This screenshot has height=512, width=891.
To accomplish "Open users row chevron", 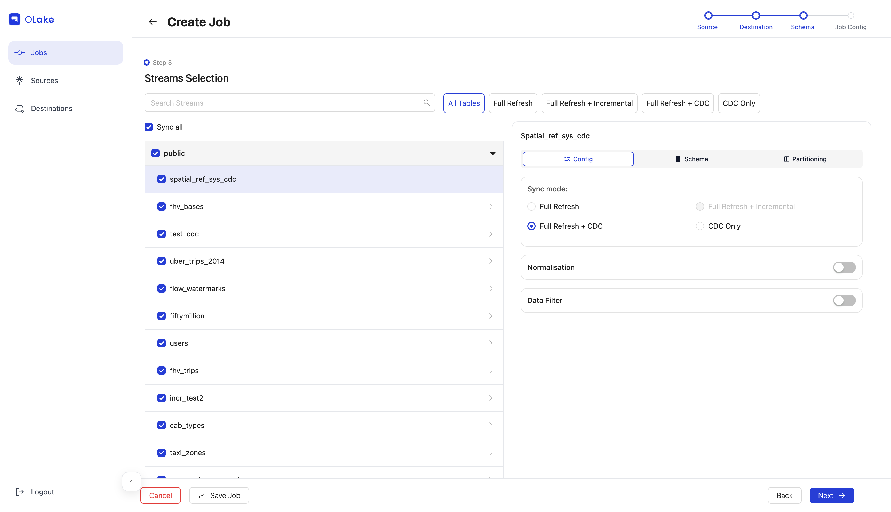I will [491, 343].
